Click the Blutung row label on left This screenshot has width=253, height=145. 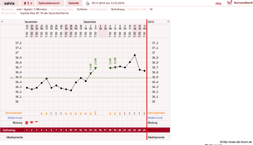[18, 123]
